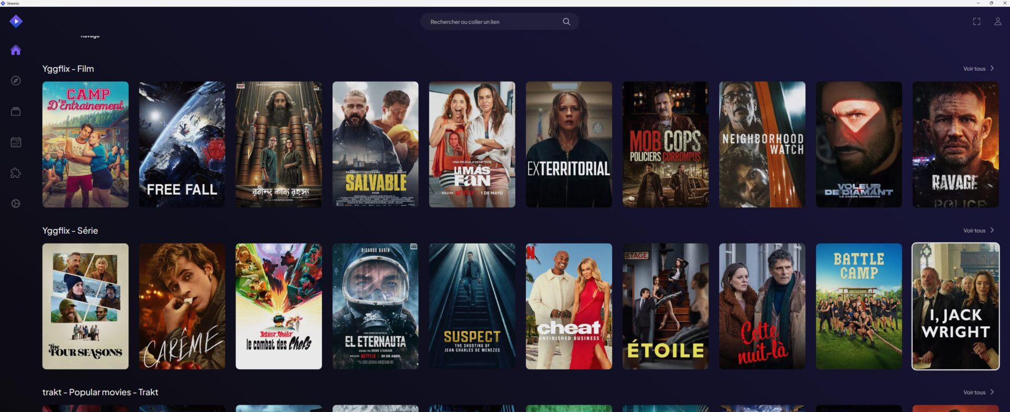Focus the search or paste link field
Screen dimensions: 1010x412
point(499,22)
